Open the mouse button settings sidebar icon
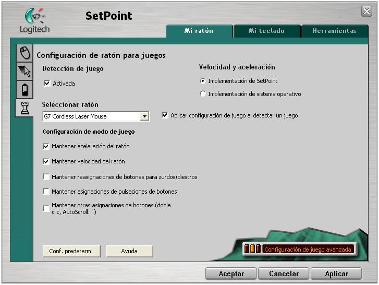Screen dimensions: 379x285 24,53
